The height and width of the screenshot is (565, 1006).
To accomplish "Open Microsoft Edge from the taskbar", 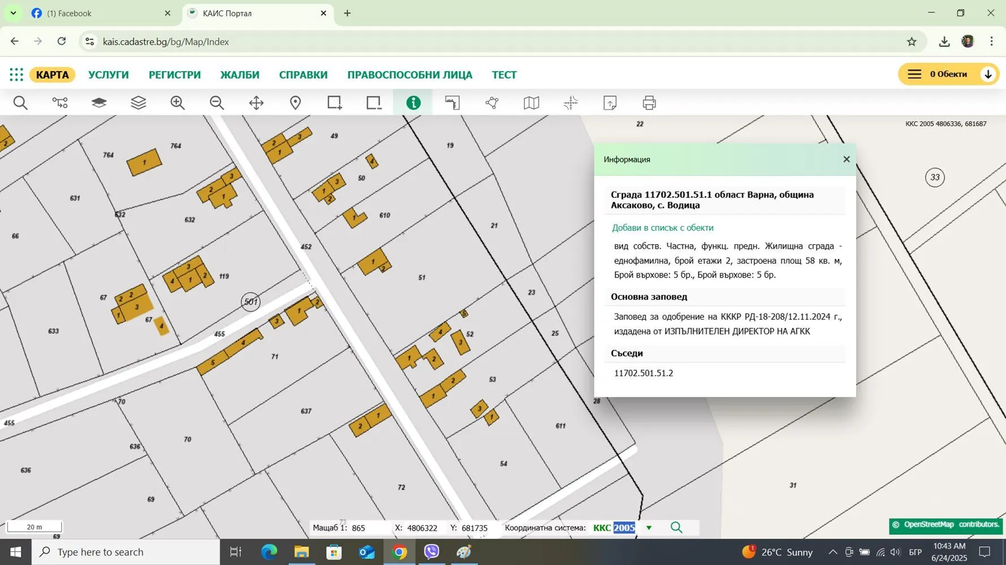I will click(x=269, y=552).
